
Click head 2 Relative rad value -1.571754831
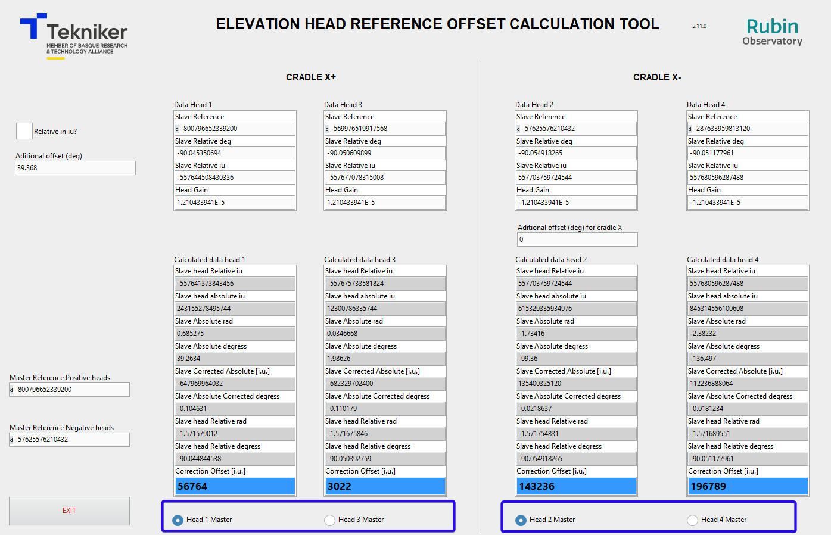coord(576,434)
